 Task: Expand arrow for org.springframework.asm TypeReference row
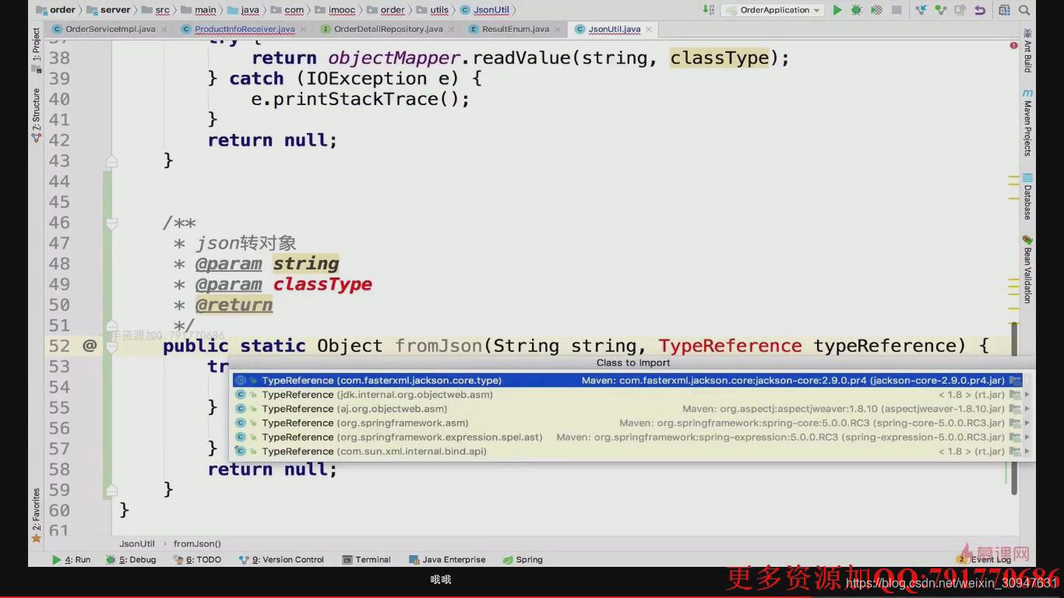pos(1027,423)
